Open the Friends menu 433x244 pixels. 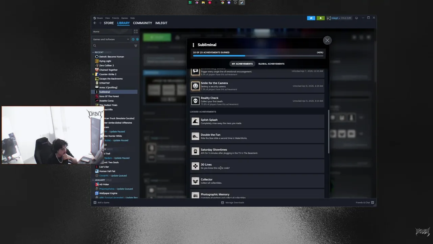click(115, 18)
